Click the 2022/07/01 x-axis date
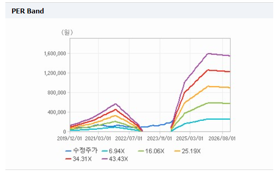The width and height of the screenshot is (275, 174). coord(128,138)
